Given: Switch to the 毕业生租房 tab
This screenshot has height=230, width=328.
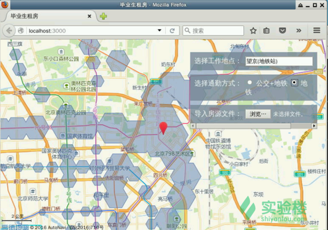Looking at the screenshot, I should 44,16.
